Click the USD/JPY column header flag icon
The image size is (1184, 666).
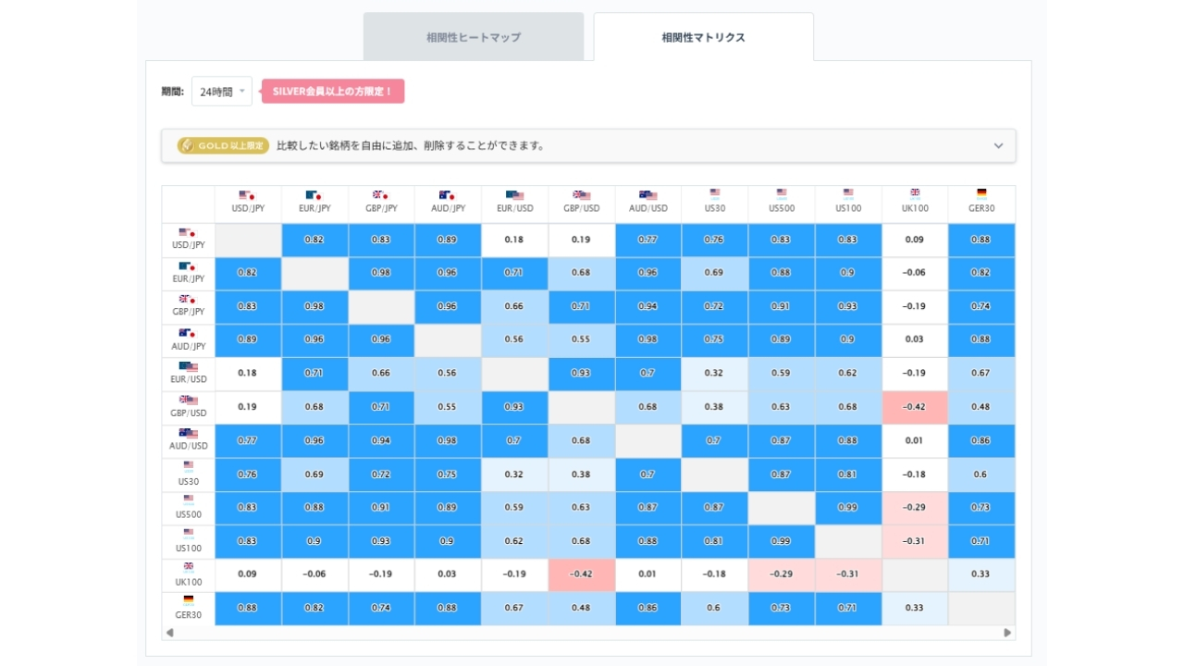[x=247, y=195]
